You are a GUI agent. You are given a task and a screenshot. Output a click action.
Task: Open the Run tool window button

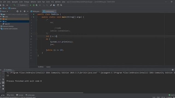[3, 95]
